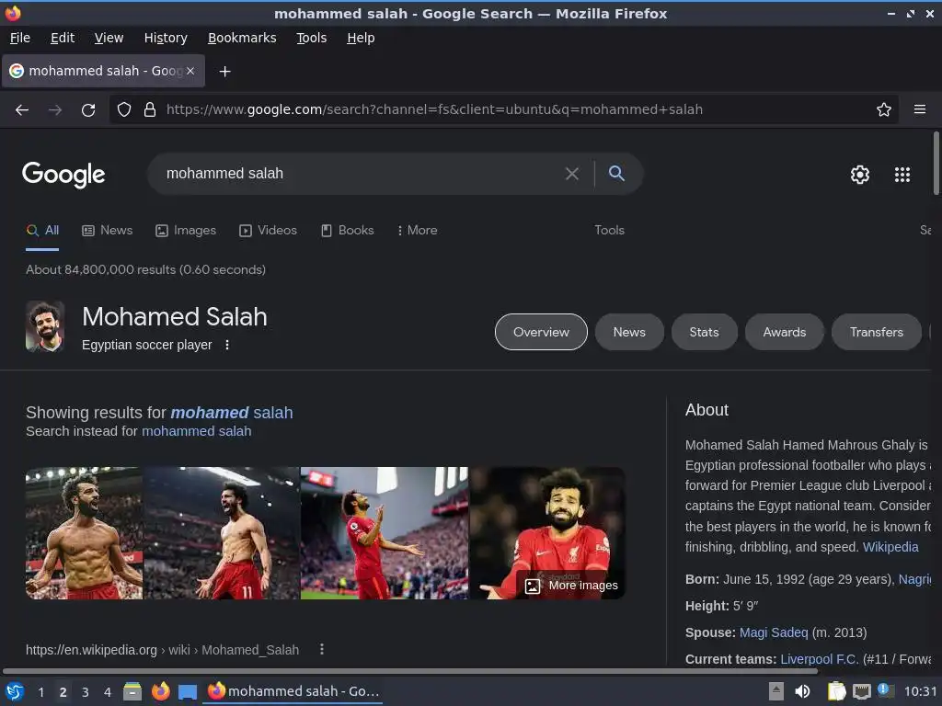Screen dimensions: 942x706
Task: Open a new tab with the plus button
Action: (224, 72)
